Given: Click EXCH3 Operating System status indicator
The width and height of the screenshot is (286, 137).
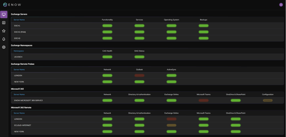Looking at the screenshot, I should coord(172,38).
